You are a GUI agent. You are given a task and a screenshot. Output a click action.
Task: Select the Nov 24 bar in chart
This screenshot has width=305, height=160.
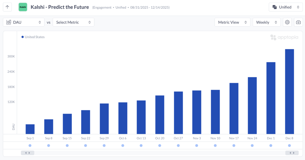(x=252, y=106)
